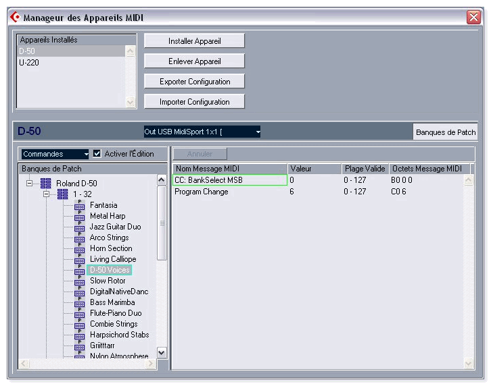
Task: Click the Nom Message MIDI column header
Action: coord(230,169)
